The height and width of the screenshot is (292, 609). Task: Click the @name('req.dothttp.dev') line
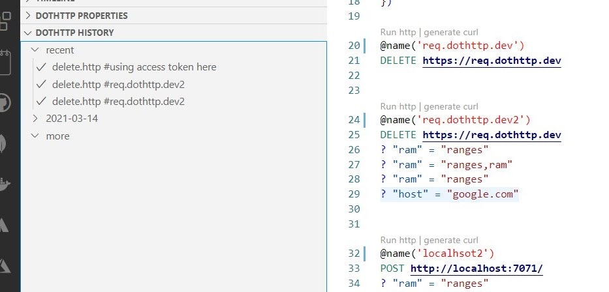tap(452, 46)
